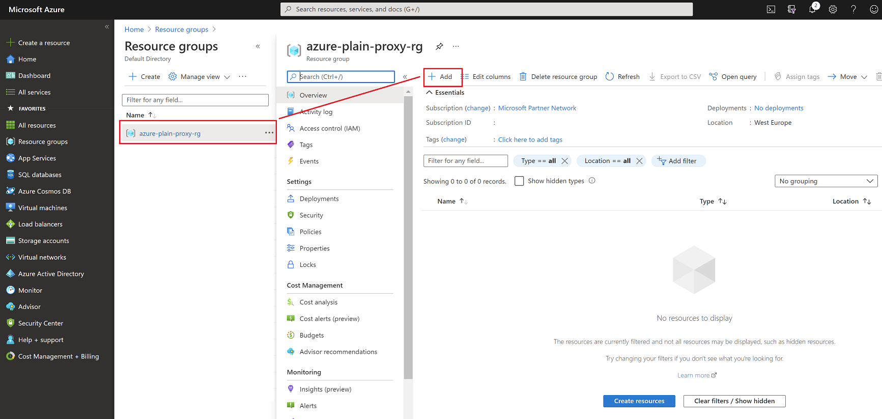Click 'Click here to add tags' link
Image resolution: width=882 pixels, height=419 pixels.
(530, 139)
